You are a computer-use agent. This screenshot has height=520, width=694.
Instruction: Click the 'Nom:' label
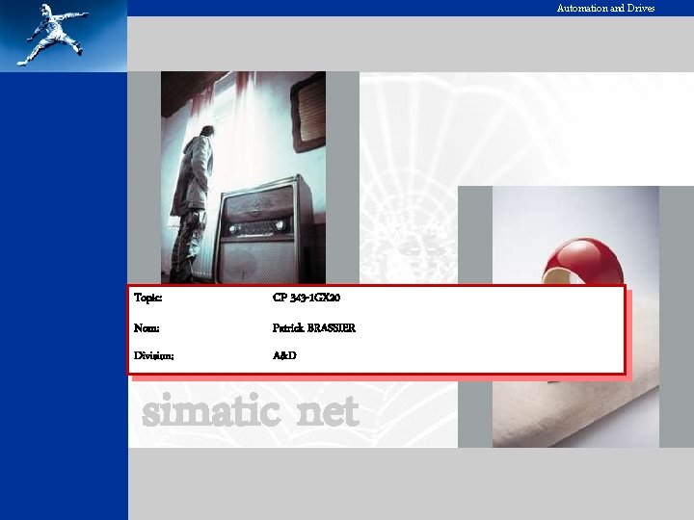tap(147, 328)
